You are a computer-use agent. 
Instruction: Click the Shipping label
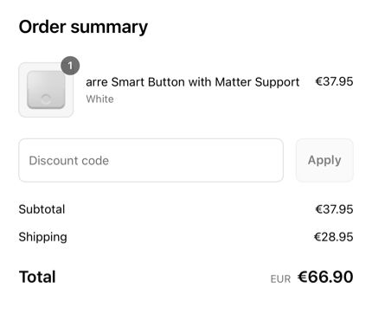(x=43, y=237)
